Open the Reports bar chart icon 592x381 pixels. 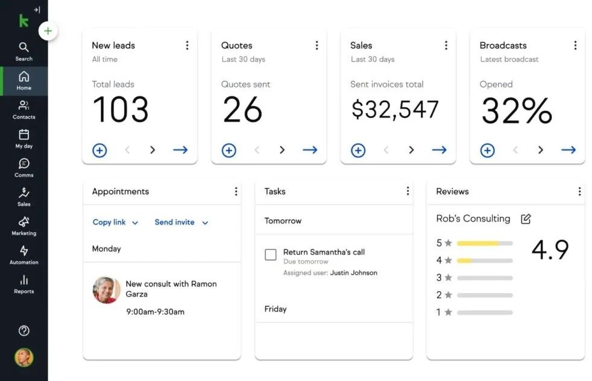click(x=24, y=283)
